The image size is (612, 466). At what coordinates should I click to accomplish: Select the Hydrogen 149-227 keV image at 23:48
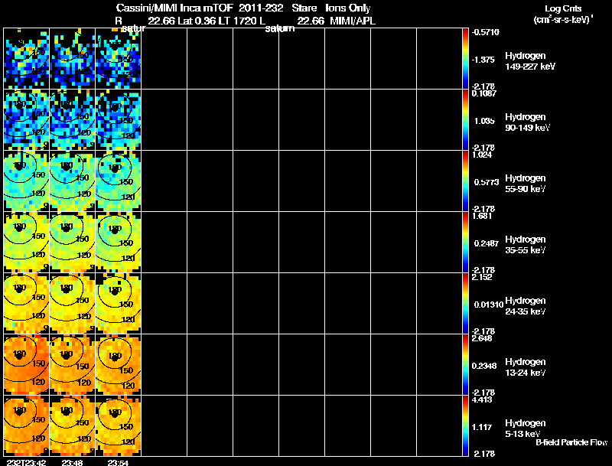73,59
